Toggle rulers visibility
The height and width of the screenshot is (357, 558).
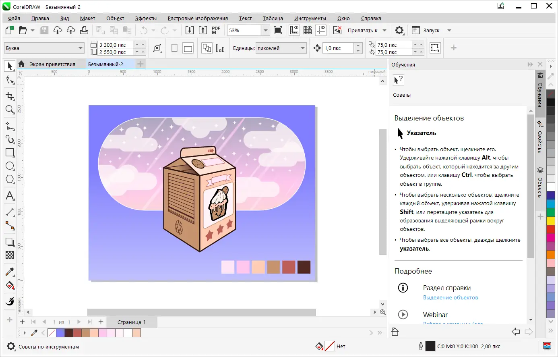pyautogui.click(x=294, y=31)
